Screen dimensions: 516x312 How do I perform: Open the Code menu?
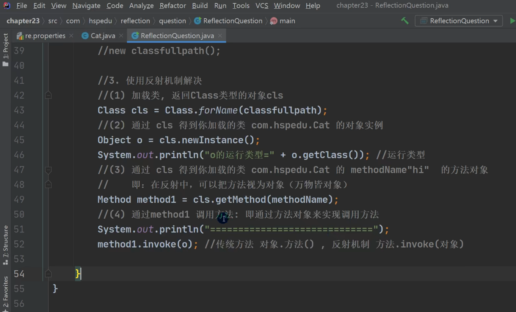(115, 6)
